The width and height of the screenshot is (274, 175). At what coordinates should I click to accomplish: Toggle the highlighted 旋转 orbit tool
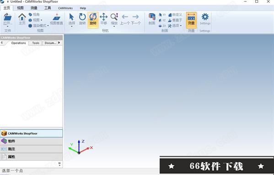coord(93,20)
